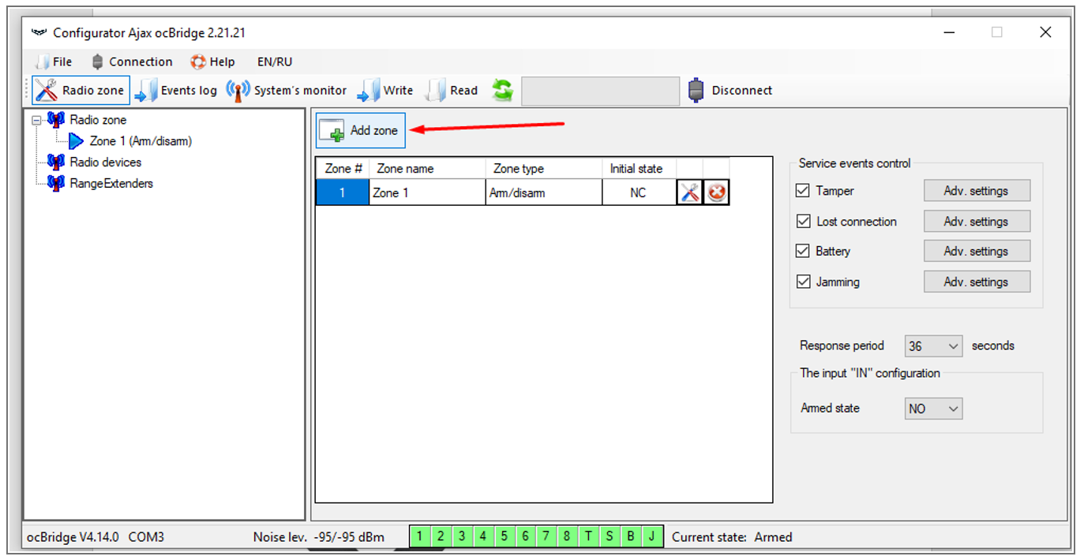
Task: Toggle the Tamper checkbox
Action: click(804, 191)
